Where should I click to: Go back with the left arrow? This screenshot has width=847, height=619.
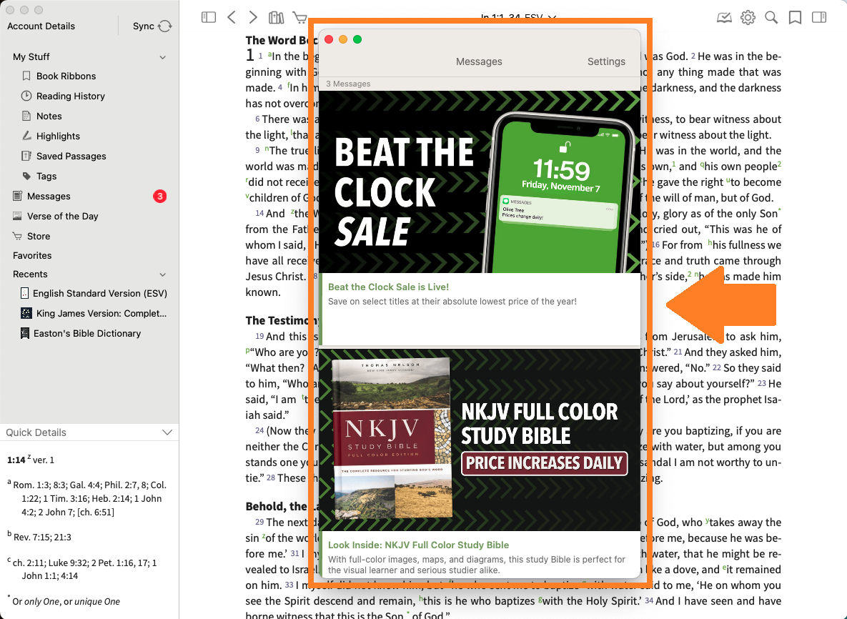[231, 17]
